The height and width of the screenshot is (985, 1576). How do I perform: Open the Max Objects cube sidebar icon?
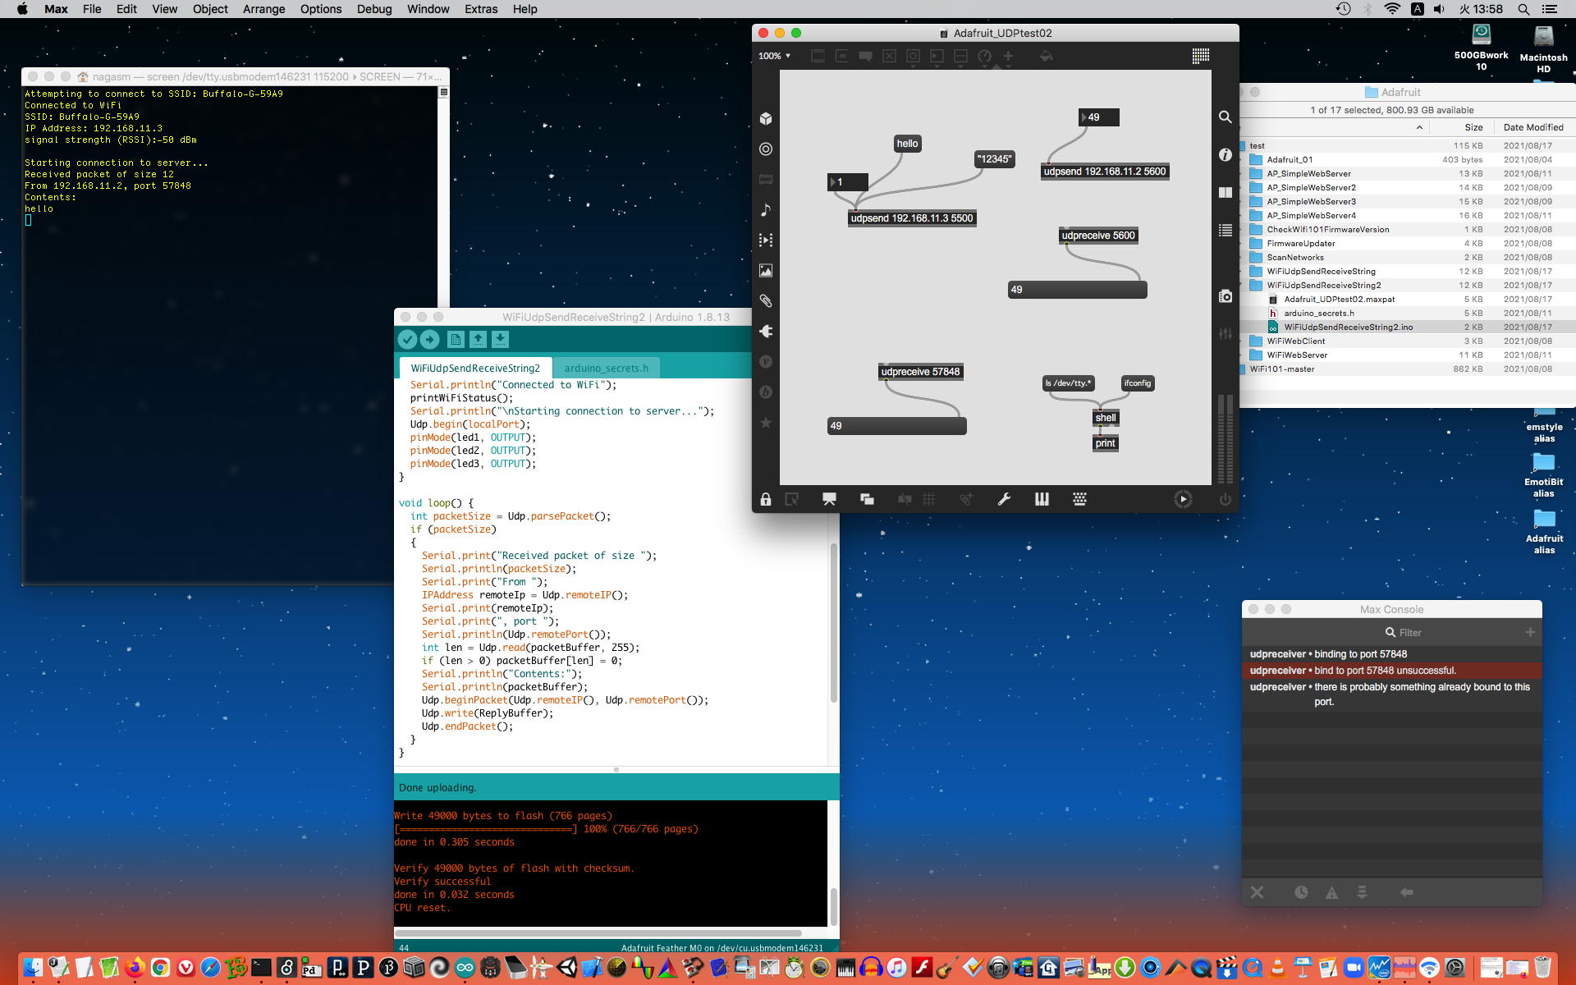pyautogui.click(x=765, y=119)
